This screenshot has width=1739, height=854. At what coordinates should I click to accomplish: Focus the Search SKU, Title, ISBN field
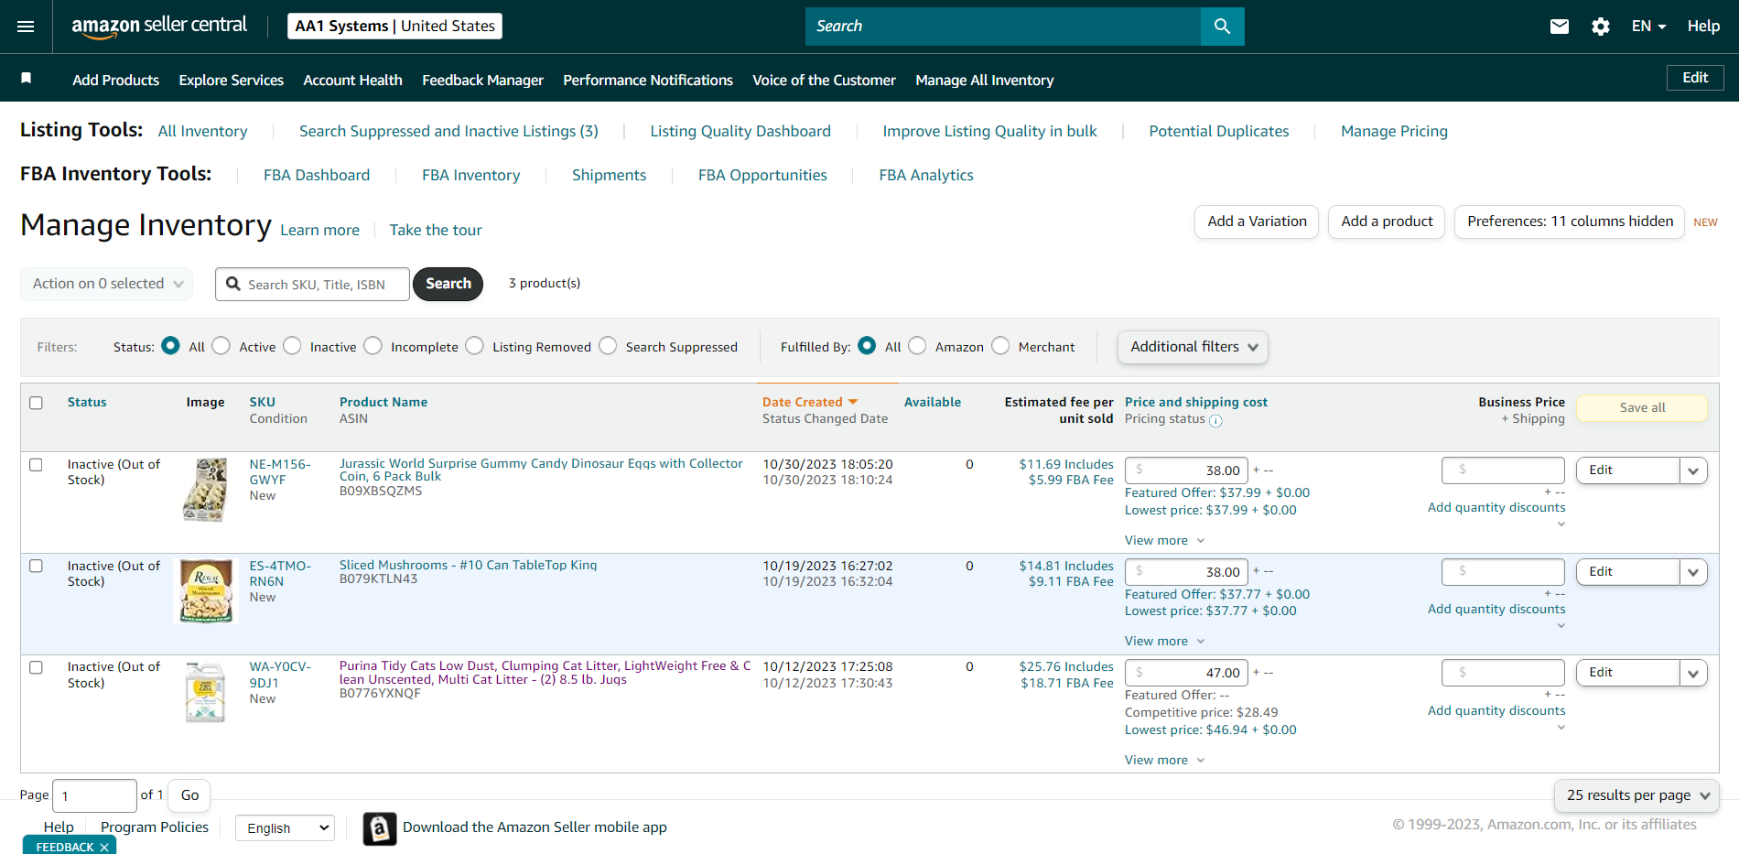tap(313, 285)
